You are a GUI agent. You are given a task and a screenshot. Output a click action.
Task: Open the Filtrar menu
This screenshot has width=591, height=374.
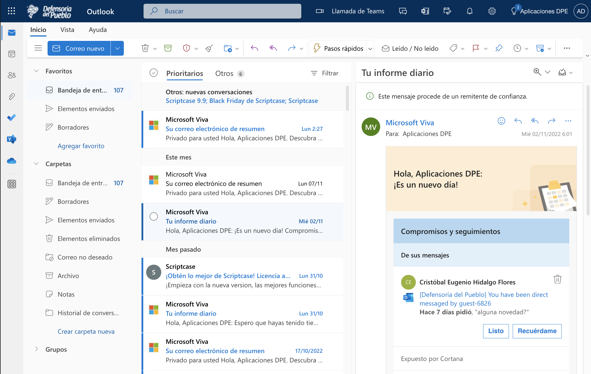[324, 73]
